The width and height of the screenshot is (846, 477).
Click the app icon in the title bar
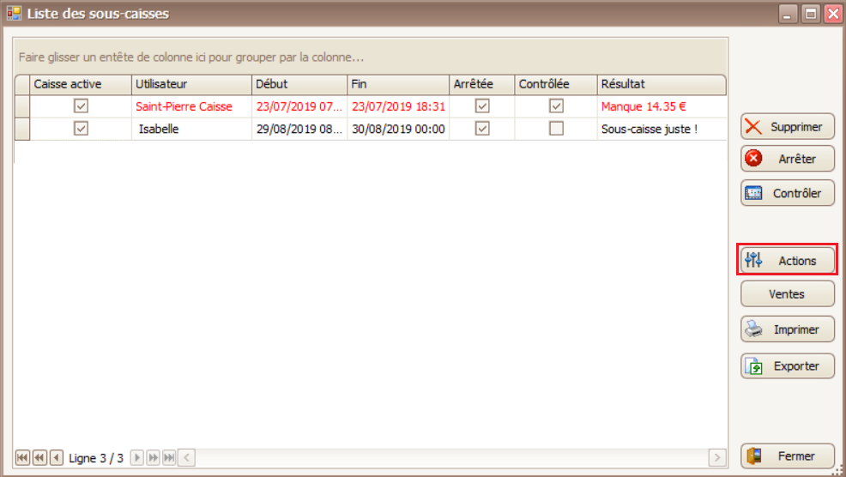pos(14,13)
